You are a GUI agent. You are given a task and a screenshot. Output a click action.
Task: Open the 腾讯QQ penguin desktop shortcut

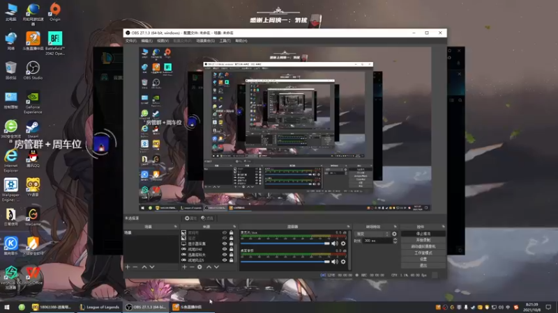pyautogui.click(x=33, y=159)
